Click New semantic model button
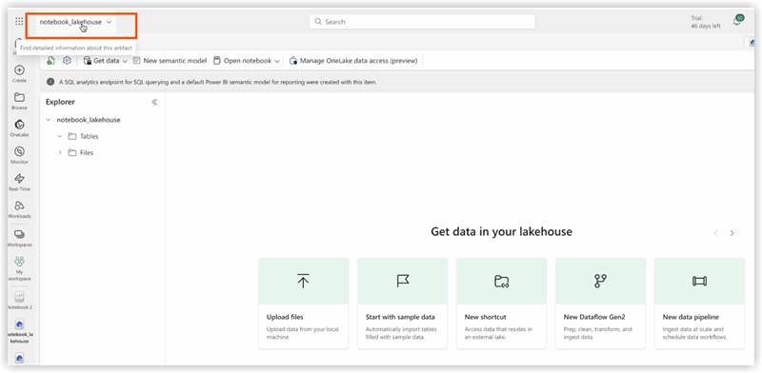 [x=170, y=61]
